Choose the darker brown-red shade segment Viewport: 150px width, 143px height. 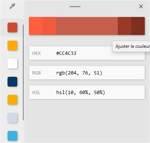(124, 26)
